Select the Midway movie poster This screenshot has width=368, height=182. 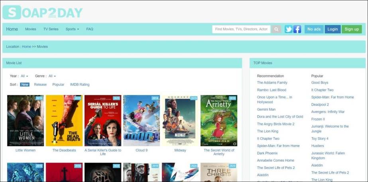[180, 120]
